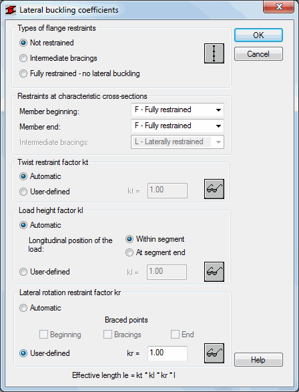Open the twist restraint factor kt glasses icon
This screenshot has width=299, height=392.
point(214,189)
